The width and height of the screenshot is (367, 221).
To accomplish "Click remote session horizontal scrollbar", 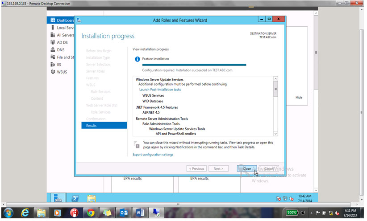I will tap(178, 204).
